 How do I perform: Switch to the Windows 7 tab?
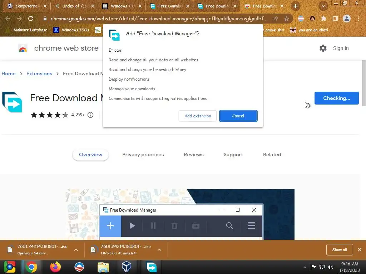(x=122, y=6)
